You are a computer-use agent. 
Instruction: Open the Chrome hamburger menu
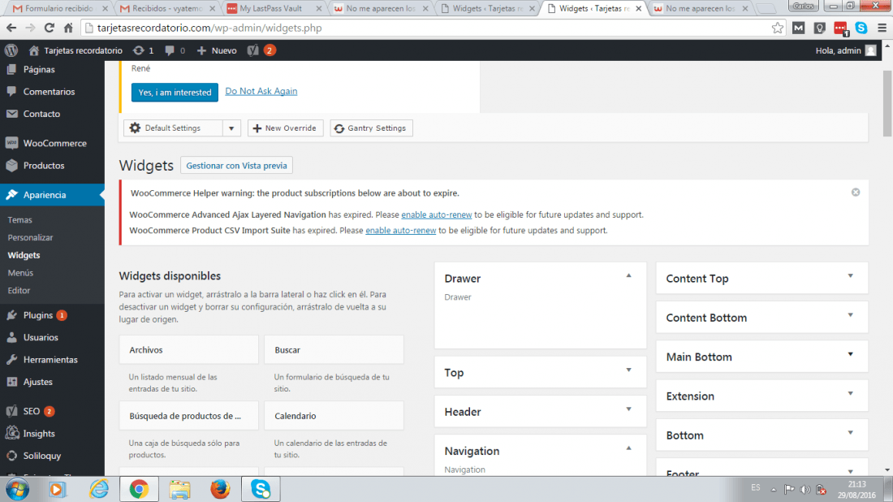point(882,28)
